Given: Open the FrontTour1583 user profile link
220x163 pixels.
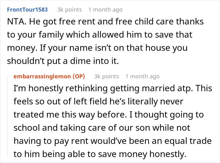Looking at the screenshot, I should coord(27,10).
